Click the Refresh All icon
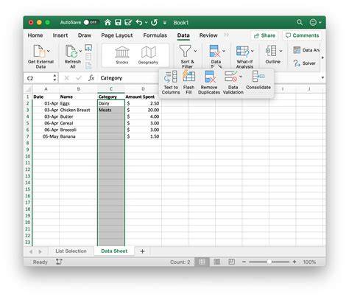 [73, 57]
